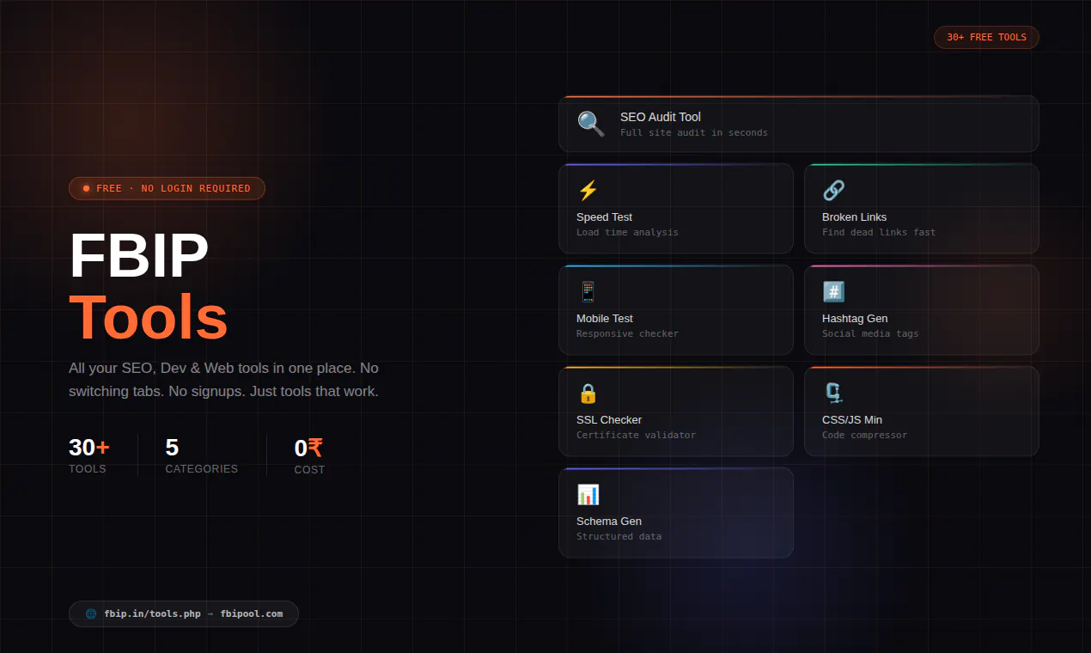Click the TOOLS stat label
The width and height of the screenshot is (1091, 653).
coord(88,469)
